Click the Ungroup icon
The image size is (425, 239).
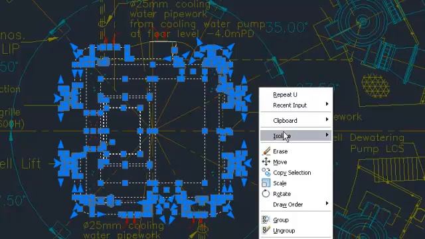[266, 230]
